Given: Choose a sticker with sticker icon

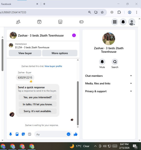Looking at the screenshot, I should [23, 134].
